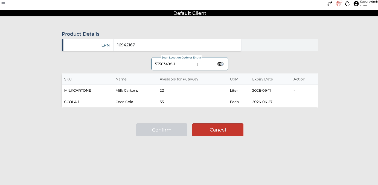Image resolution: width=378 pixels, height=185 pixels.
Task: Click quantity 33 in Coca Cola row
Action: tap(162, 102)
